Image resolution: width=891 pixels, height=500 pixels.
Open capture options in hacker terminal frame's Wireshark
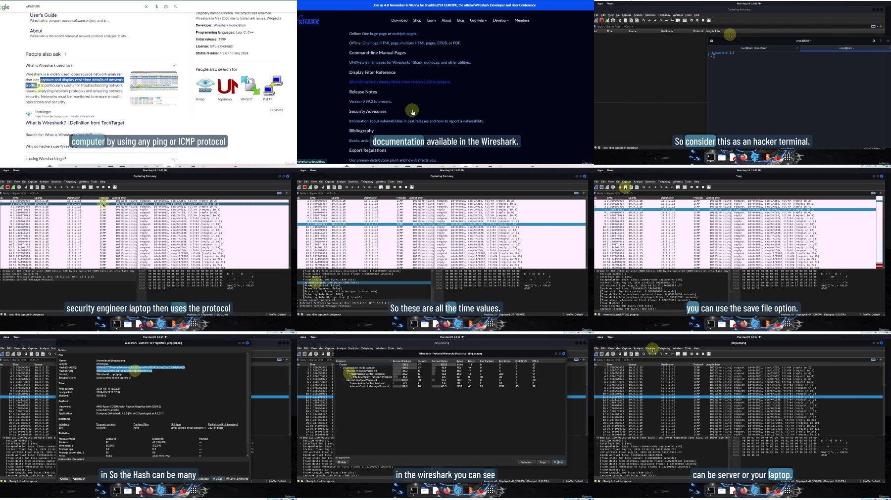(x=613, y=20)
